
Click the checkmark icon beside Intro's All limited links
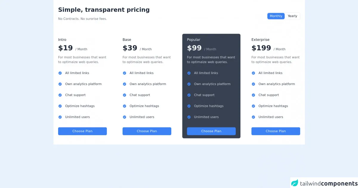(x=60, y=73)
